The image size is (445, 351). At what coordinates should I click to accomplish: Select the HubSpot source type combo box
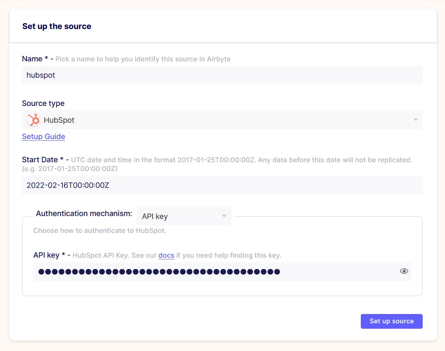(x=222, y=120)
